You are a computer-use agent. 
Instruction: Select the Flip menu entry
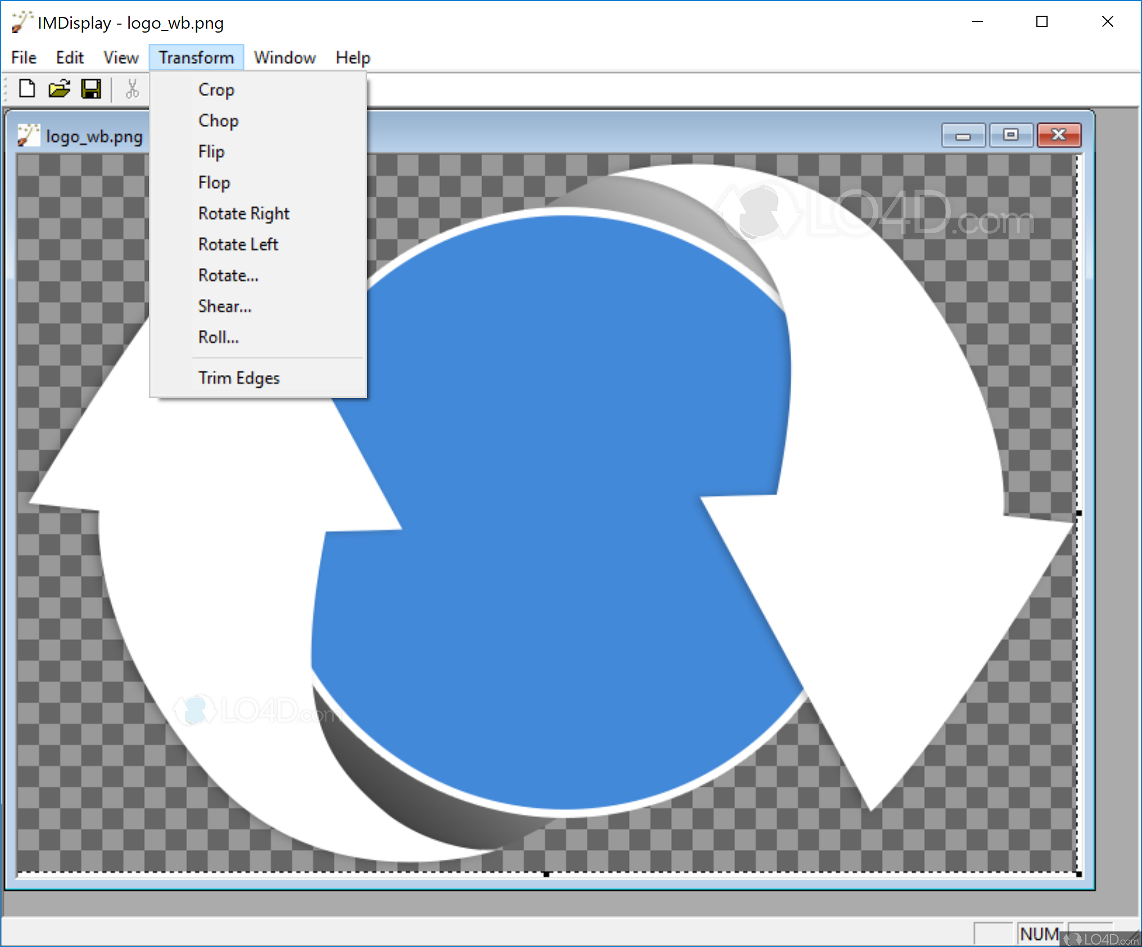(211, 152)
